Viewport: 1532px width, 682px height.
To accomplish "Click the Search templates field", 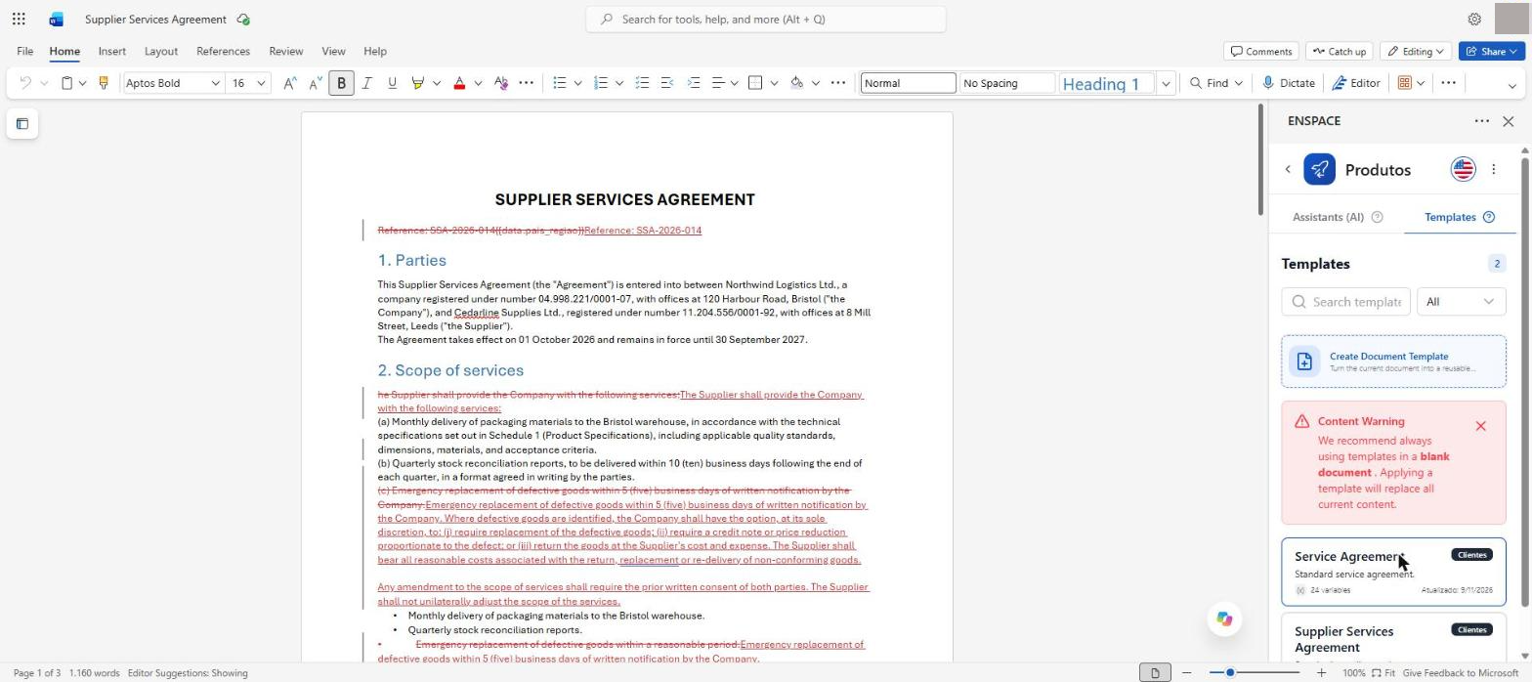I will [x=1345, y=302].
